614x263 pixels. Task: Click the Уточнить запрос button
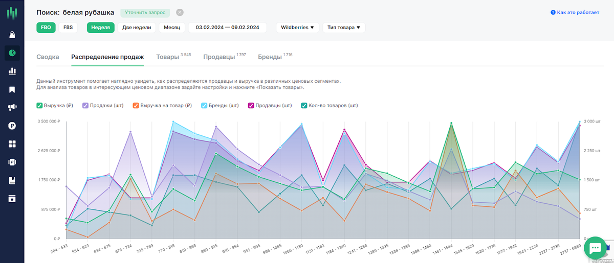(145, 13)
